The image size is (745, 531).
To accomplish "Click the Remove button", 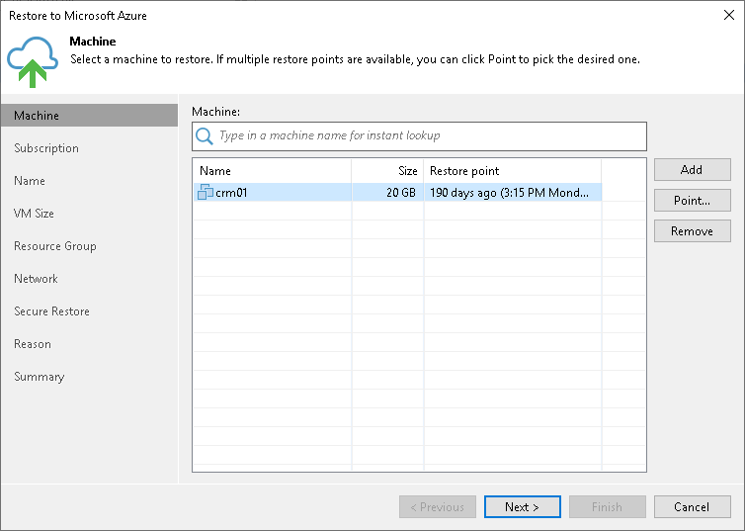I will coord(692,231).
